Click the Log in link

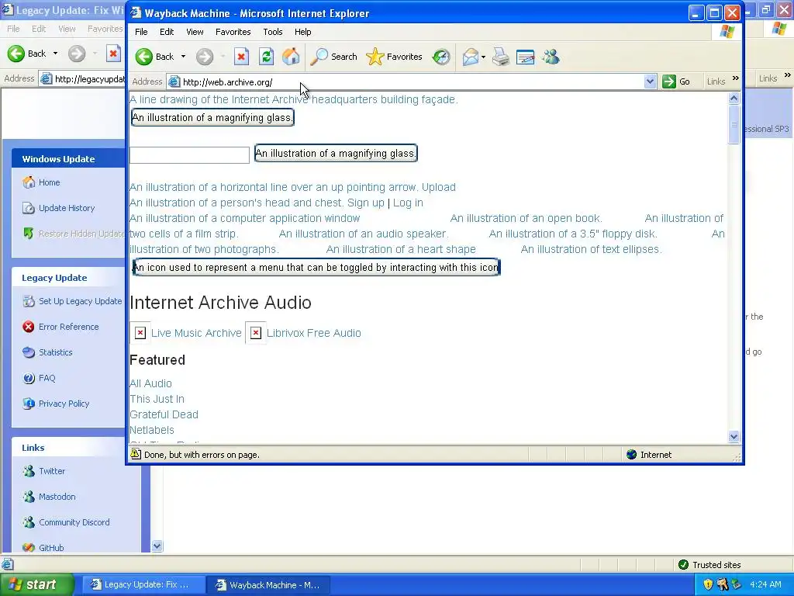pos(408,203)
